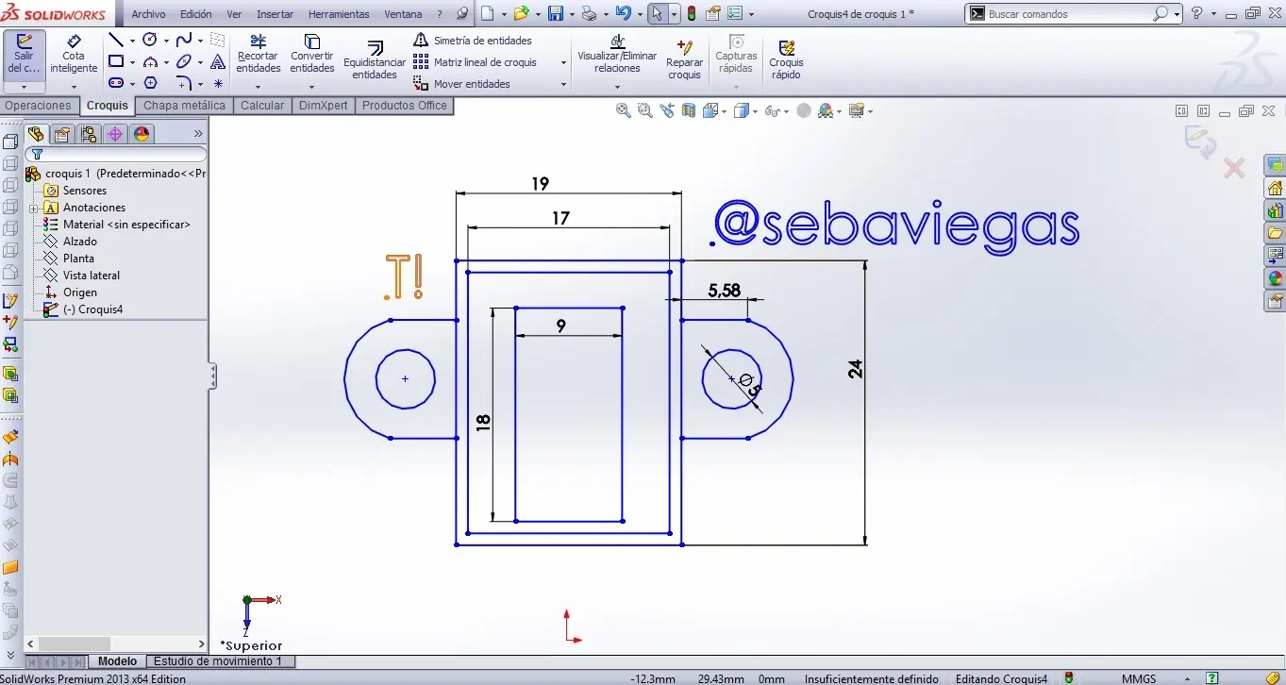
Task: Open Visualizar/Eliminar relaciones dropdown arrow
Action: [617, 87]
